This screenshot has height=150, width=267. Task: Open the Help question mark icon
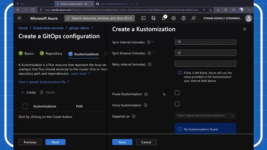[x=184, y=18]
